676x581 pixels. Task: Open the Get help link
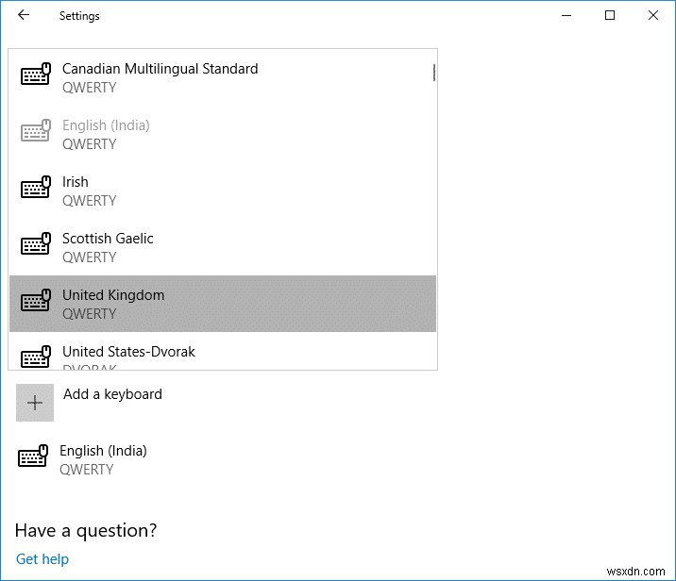(42, 559)
